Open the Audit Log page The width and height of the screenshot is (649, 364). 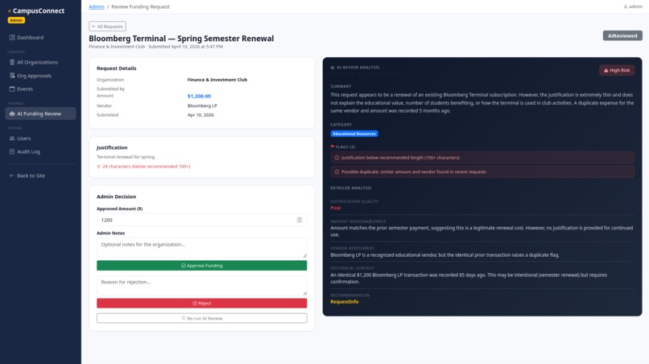coord(40,151)
